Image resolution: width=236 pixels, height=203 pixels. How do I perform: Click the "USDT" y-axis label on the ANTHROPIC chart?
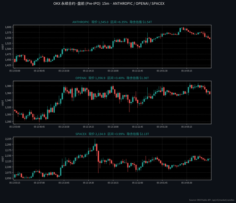[x=2, y=47]
